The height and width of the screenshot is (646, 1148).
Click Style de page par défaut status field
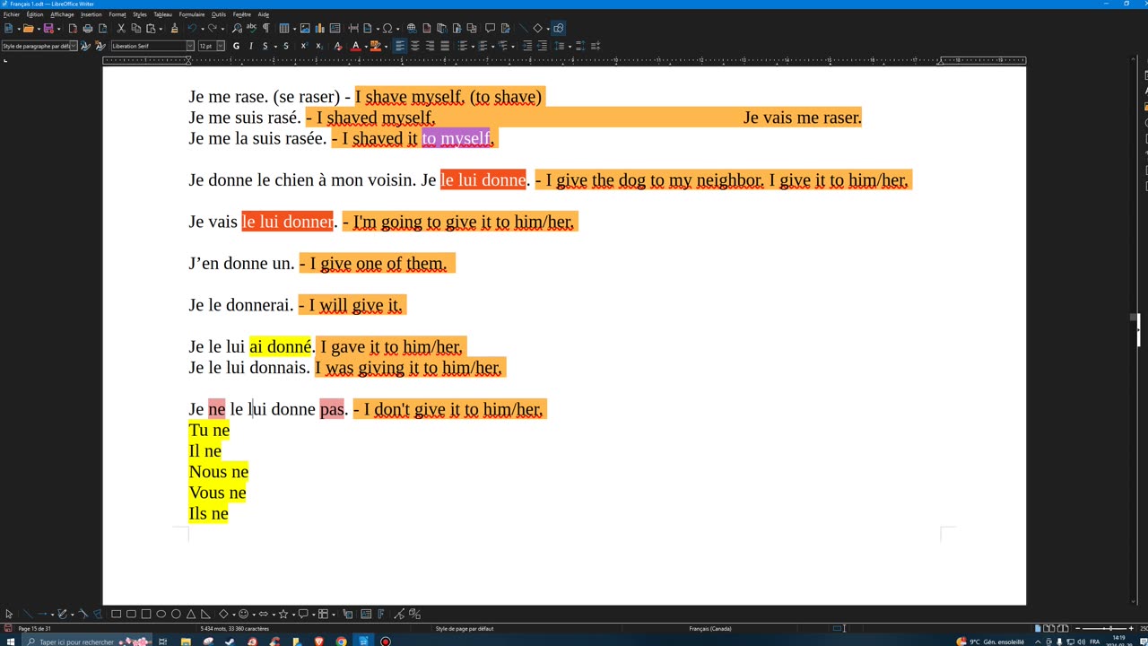click(x=465, y=628)
